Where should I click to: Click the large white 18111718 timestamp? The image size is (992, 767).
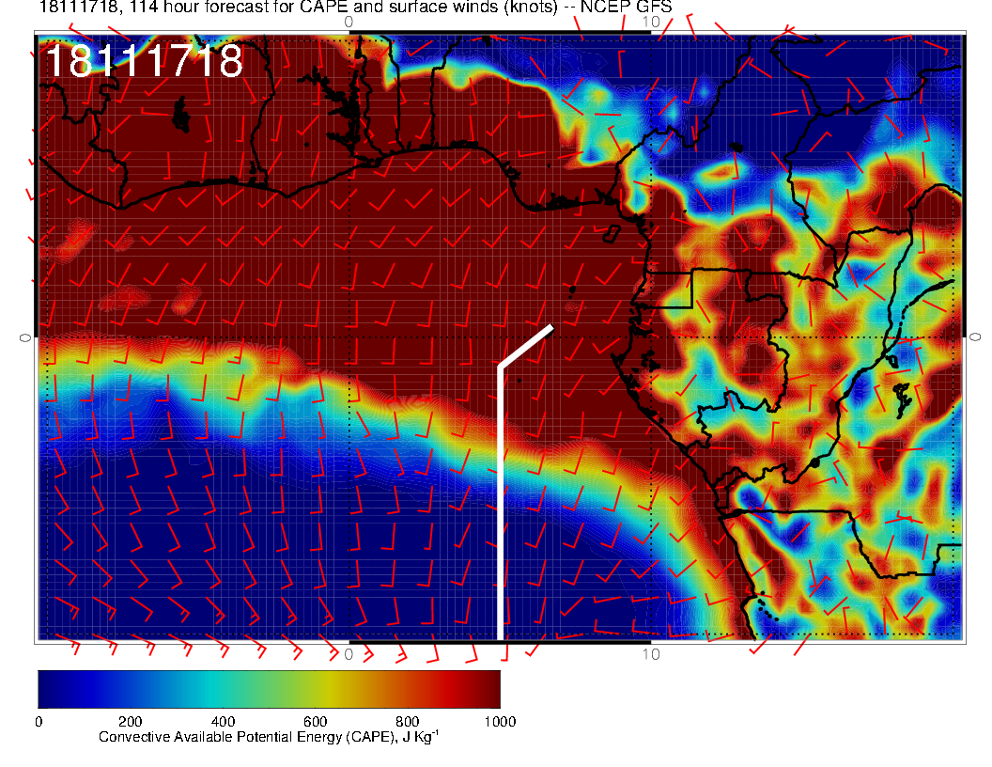tap(145, 61)
